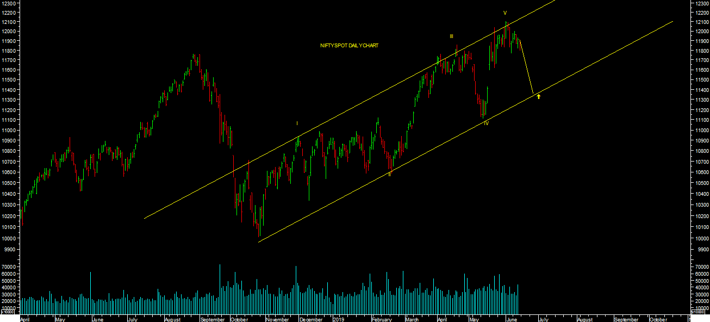Click the wave IV label
Image resolution: width=710 pixels, height=322 pixels.
point(486,123)
